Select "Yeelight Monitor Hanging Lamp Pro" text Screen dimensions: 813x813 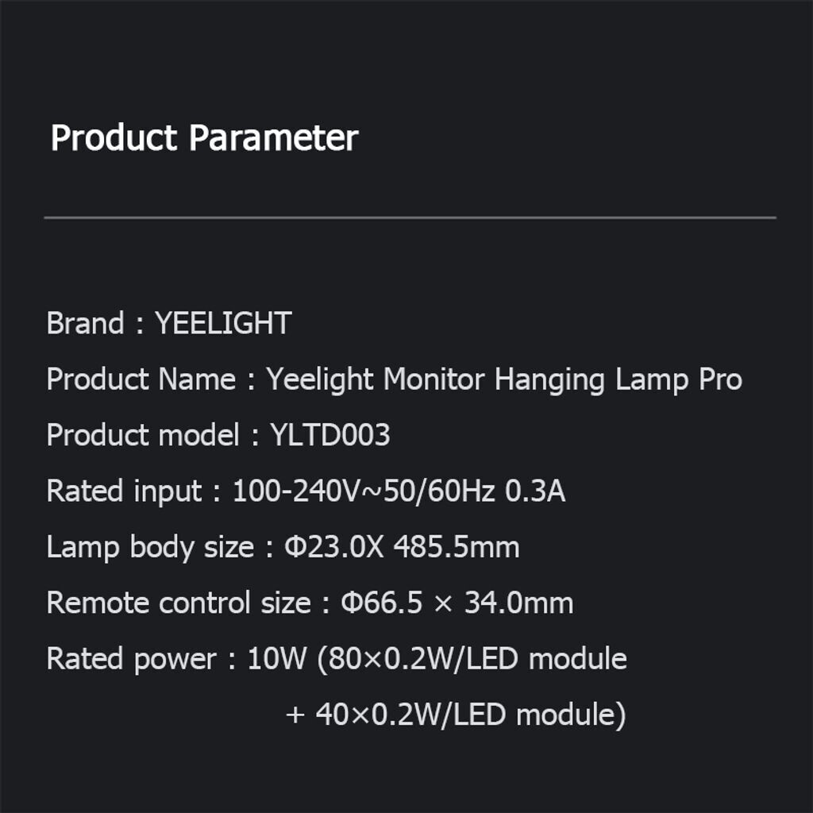pyautogui.click(x=504, y=380)
